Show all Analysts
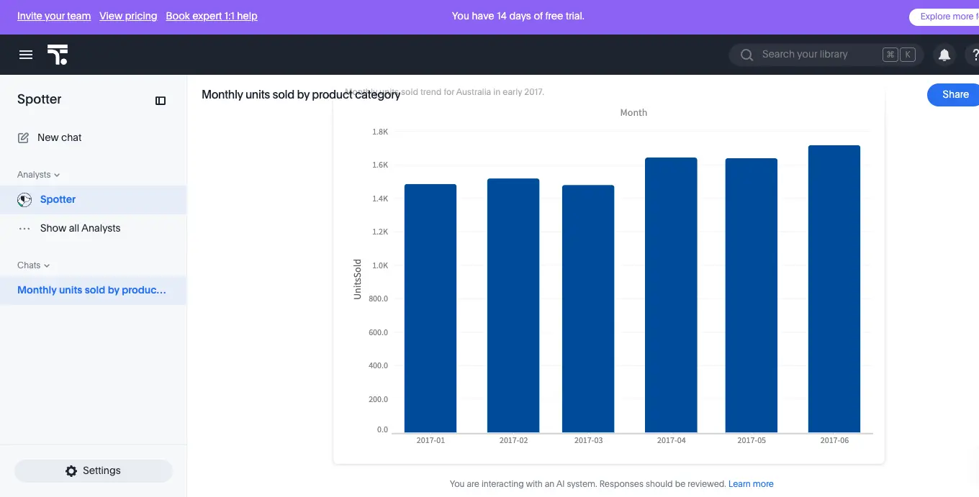Viewport: 979px width, 497px height. [94, 229]
